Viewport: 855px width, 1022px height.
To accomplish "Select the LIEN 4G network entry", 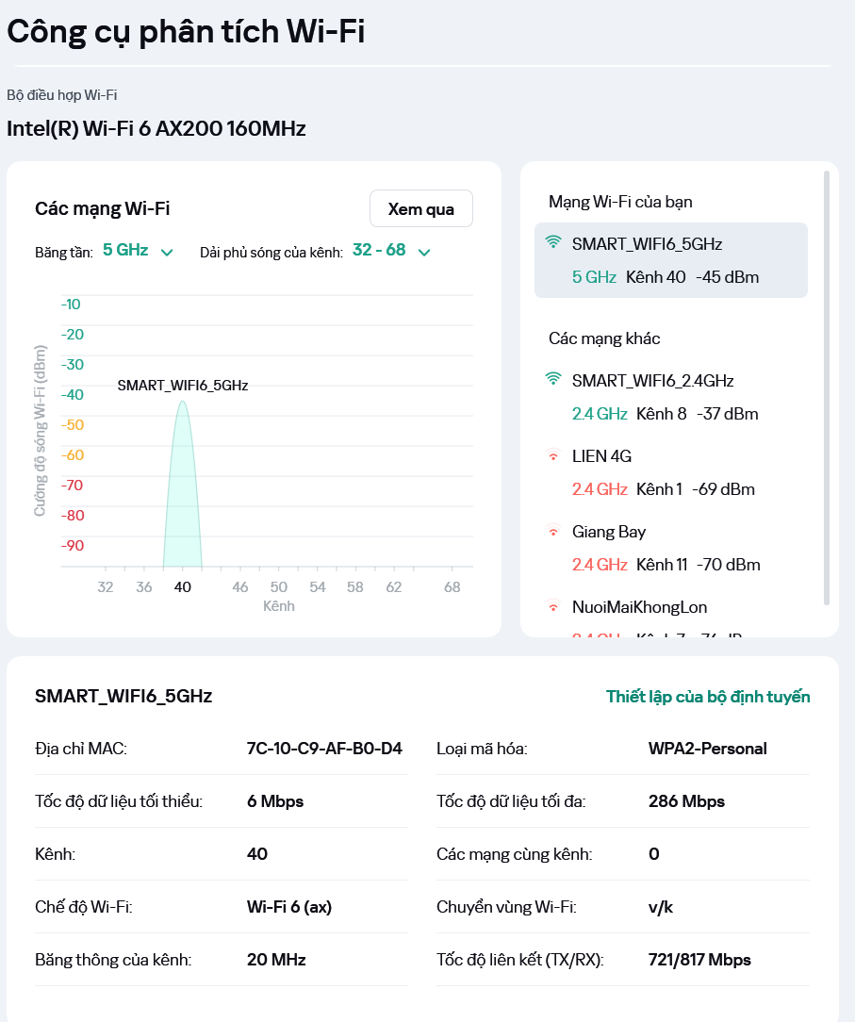I will (x=670, y=472).
